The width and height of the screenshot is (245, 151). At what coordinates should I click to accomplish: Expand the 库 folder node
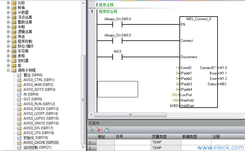click(x=8, y=66)
